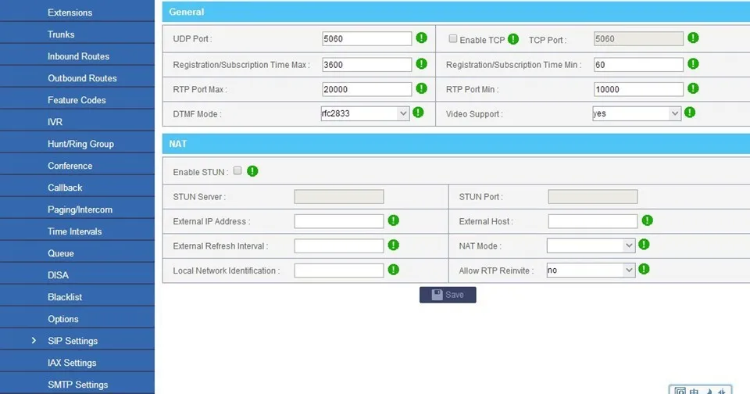This screenshot has height=394, width=750.
Task: Click help icon for Local Network Identification
Action: pos(394,270)
